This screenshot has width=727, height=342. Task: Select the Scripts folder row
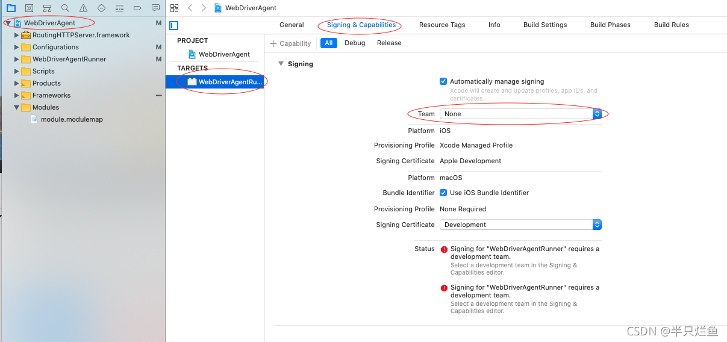click(x=83, y=71)
